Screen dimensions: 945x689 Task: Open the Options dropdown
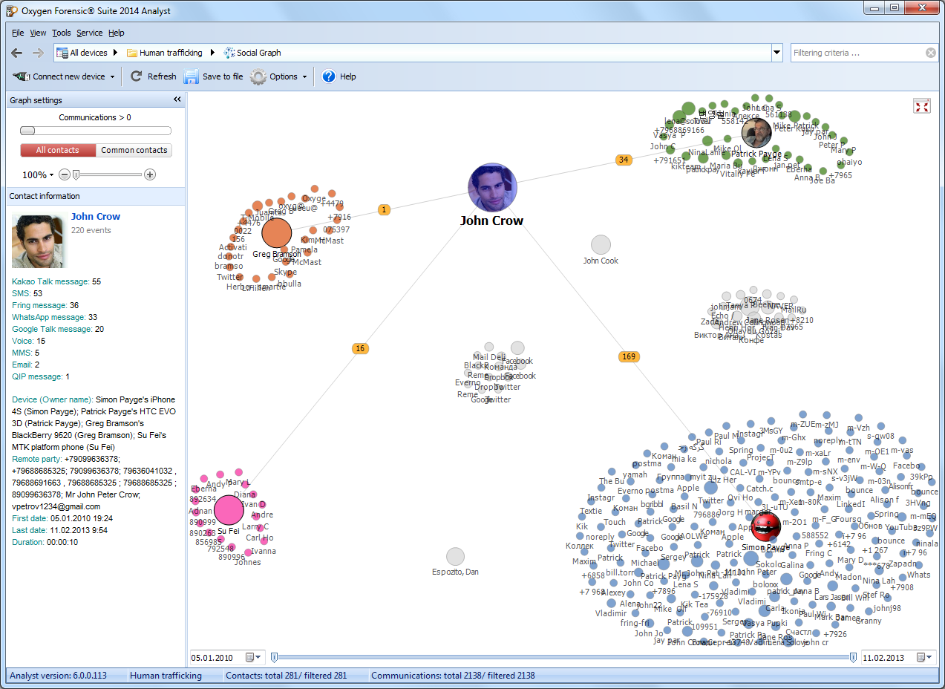(278, 76)
